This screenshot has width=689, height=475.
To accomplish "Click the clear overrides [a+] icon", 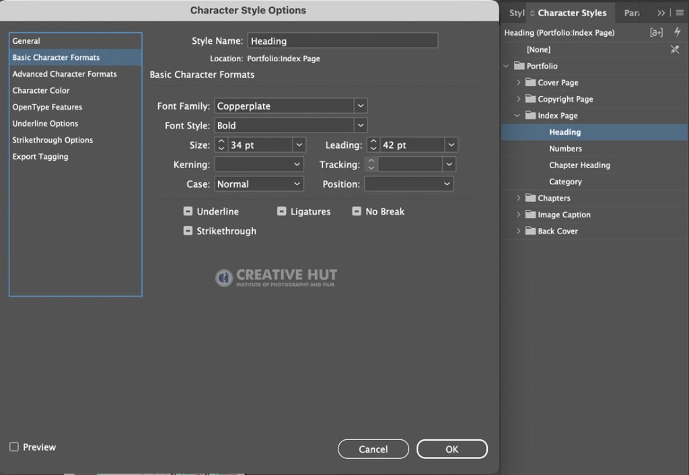I will [656, 32].
